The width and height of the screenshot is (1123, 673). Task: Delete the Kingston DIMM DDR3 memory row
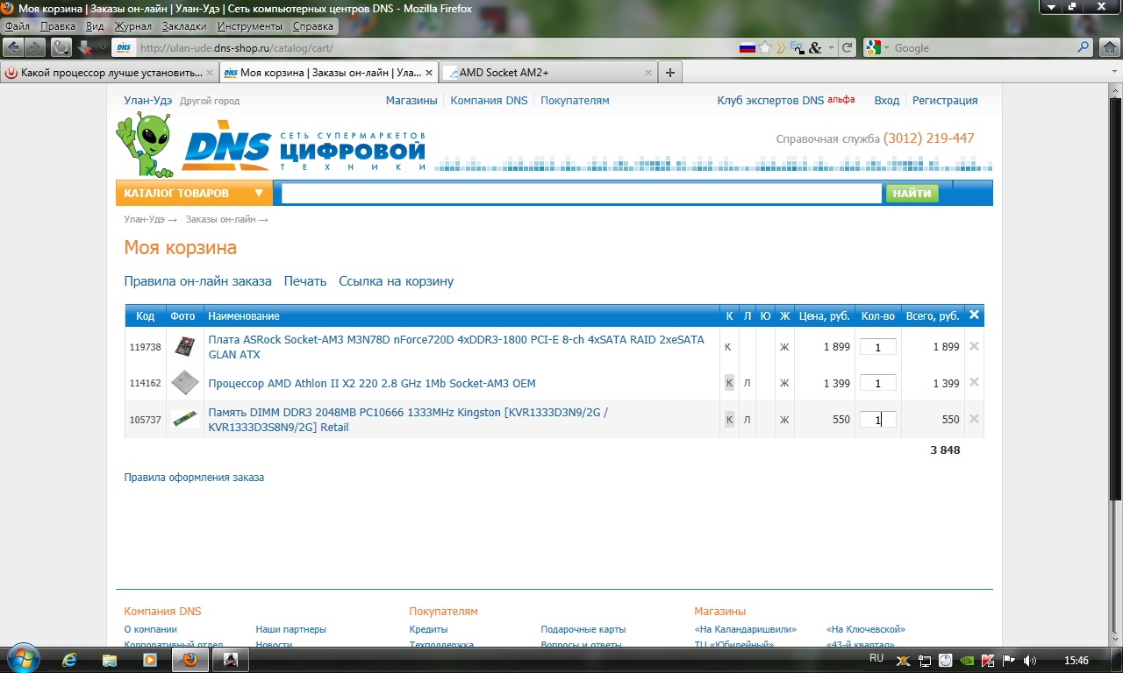pos(974,419)
